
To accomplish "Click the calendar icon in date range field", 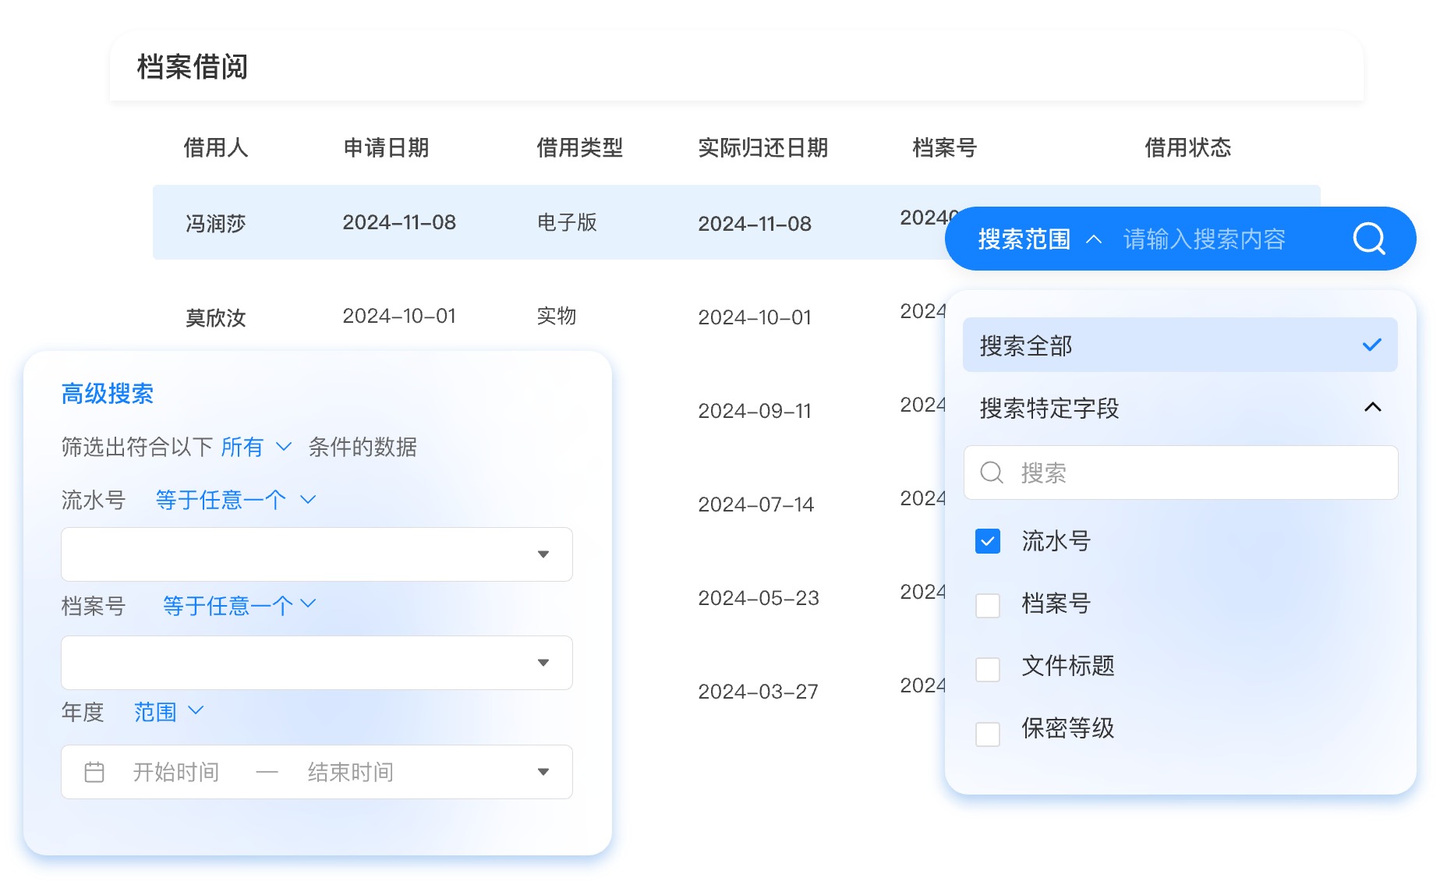I will pos(94,772).
